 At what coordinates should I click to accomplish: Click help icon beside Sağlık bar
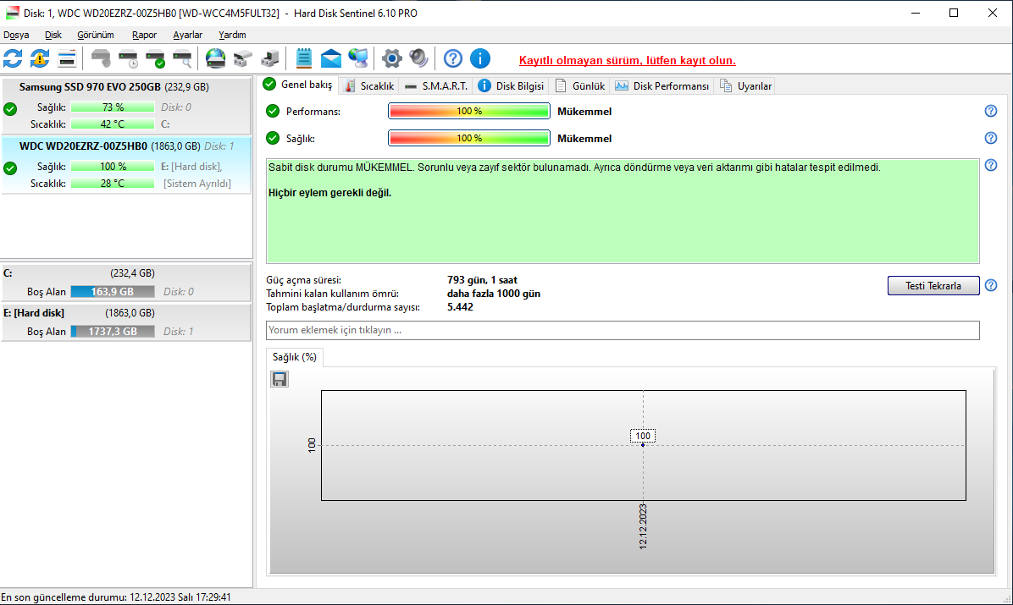tap(990, 138)
